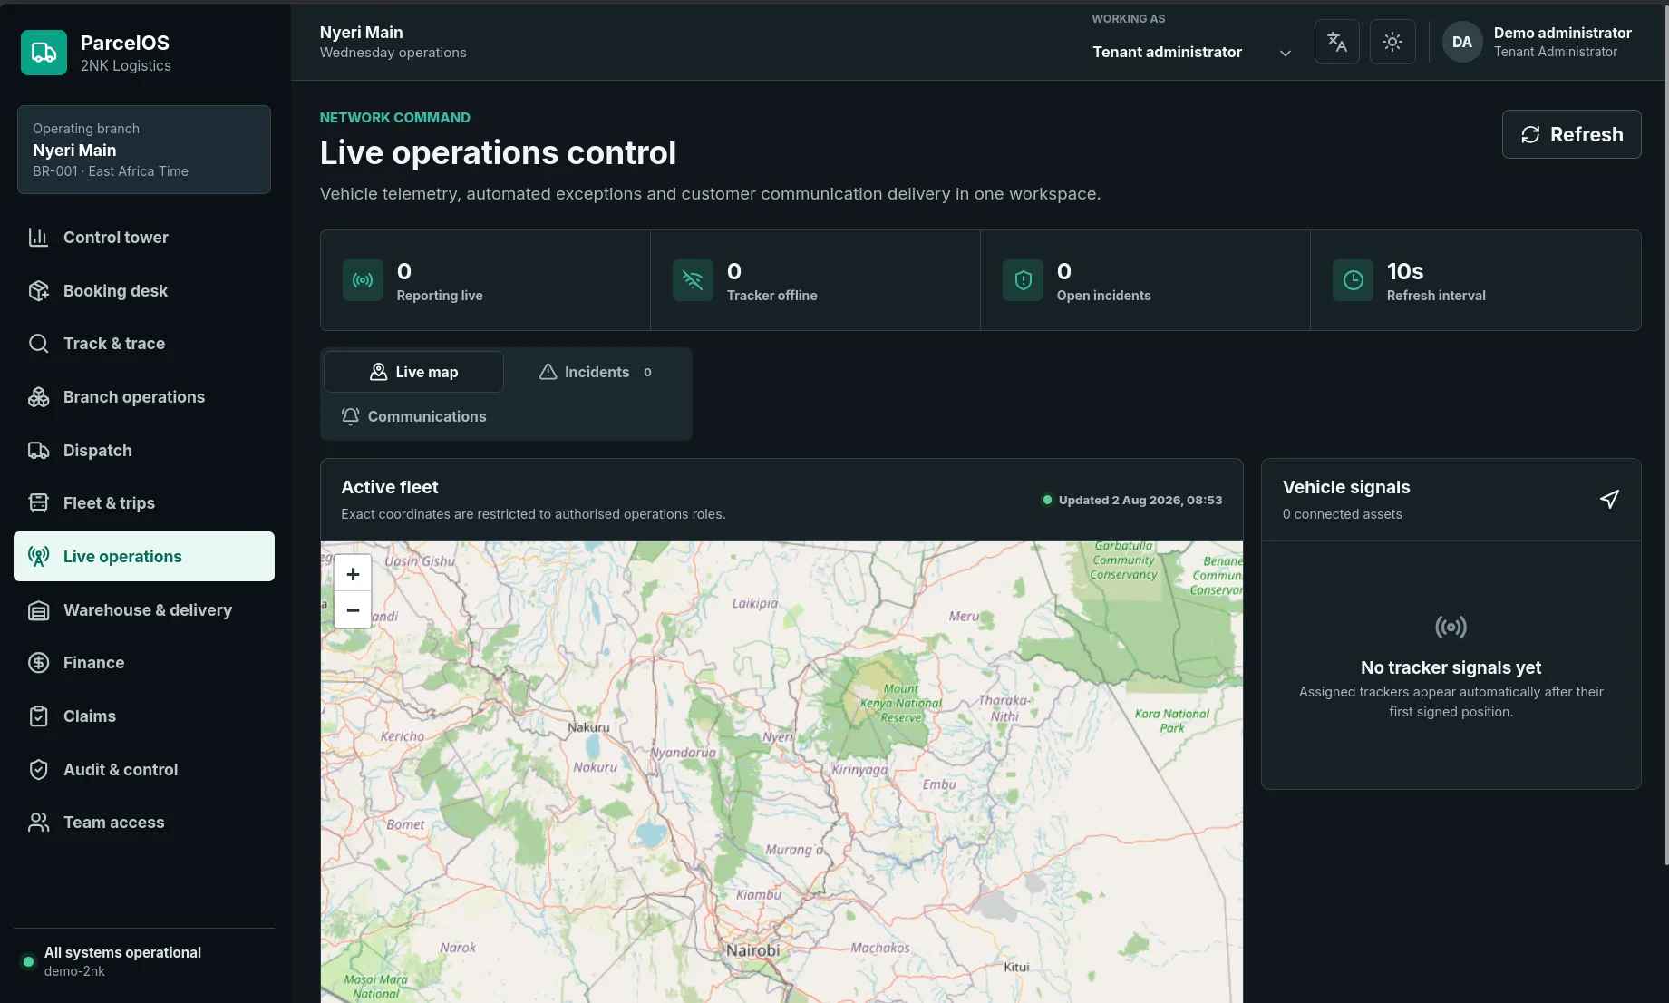
Task: Click the Audit & control shield icon
Action: (x=38, y=770)
